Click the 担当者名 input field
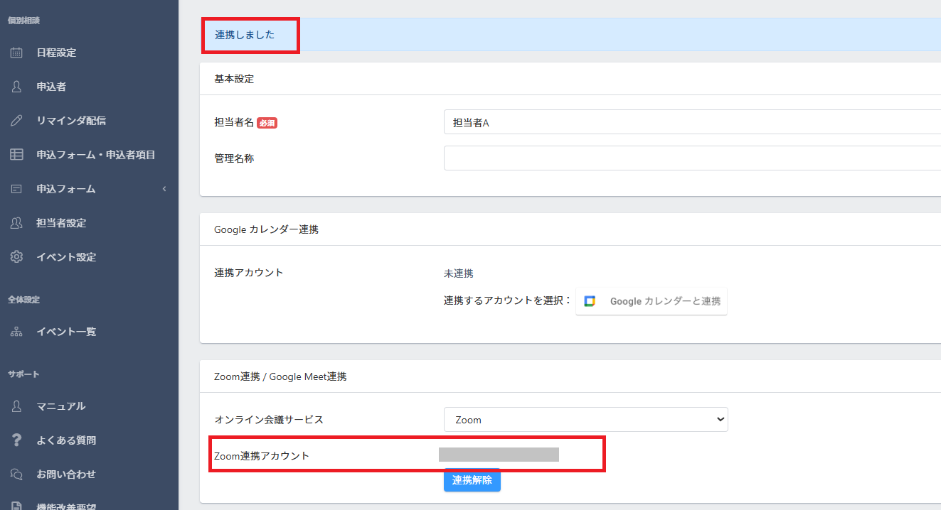941x510 pixels. pyautogui.click(x=691, y=122)
